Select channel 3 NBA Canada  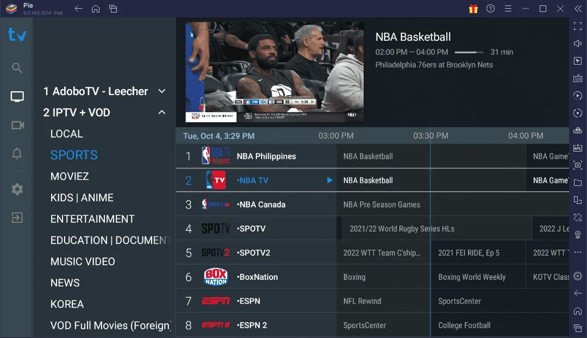click(x=256, y=204)
